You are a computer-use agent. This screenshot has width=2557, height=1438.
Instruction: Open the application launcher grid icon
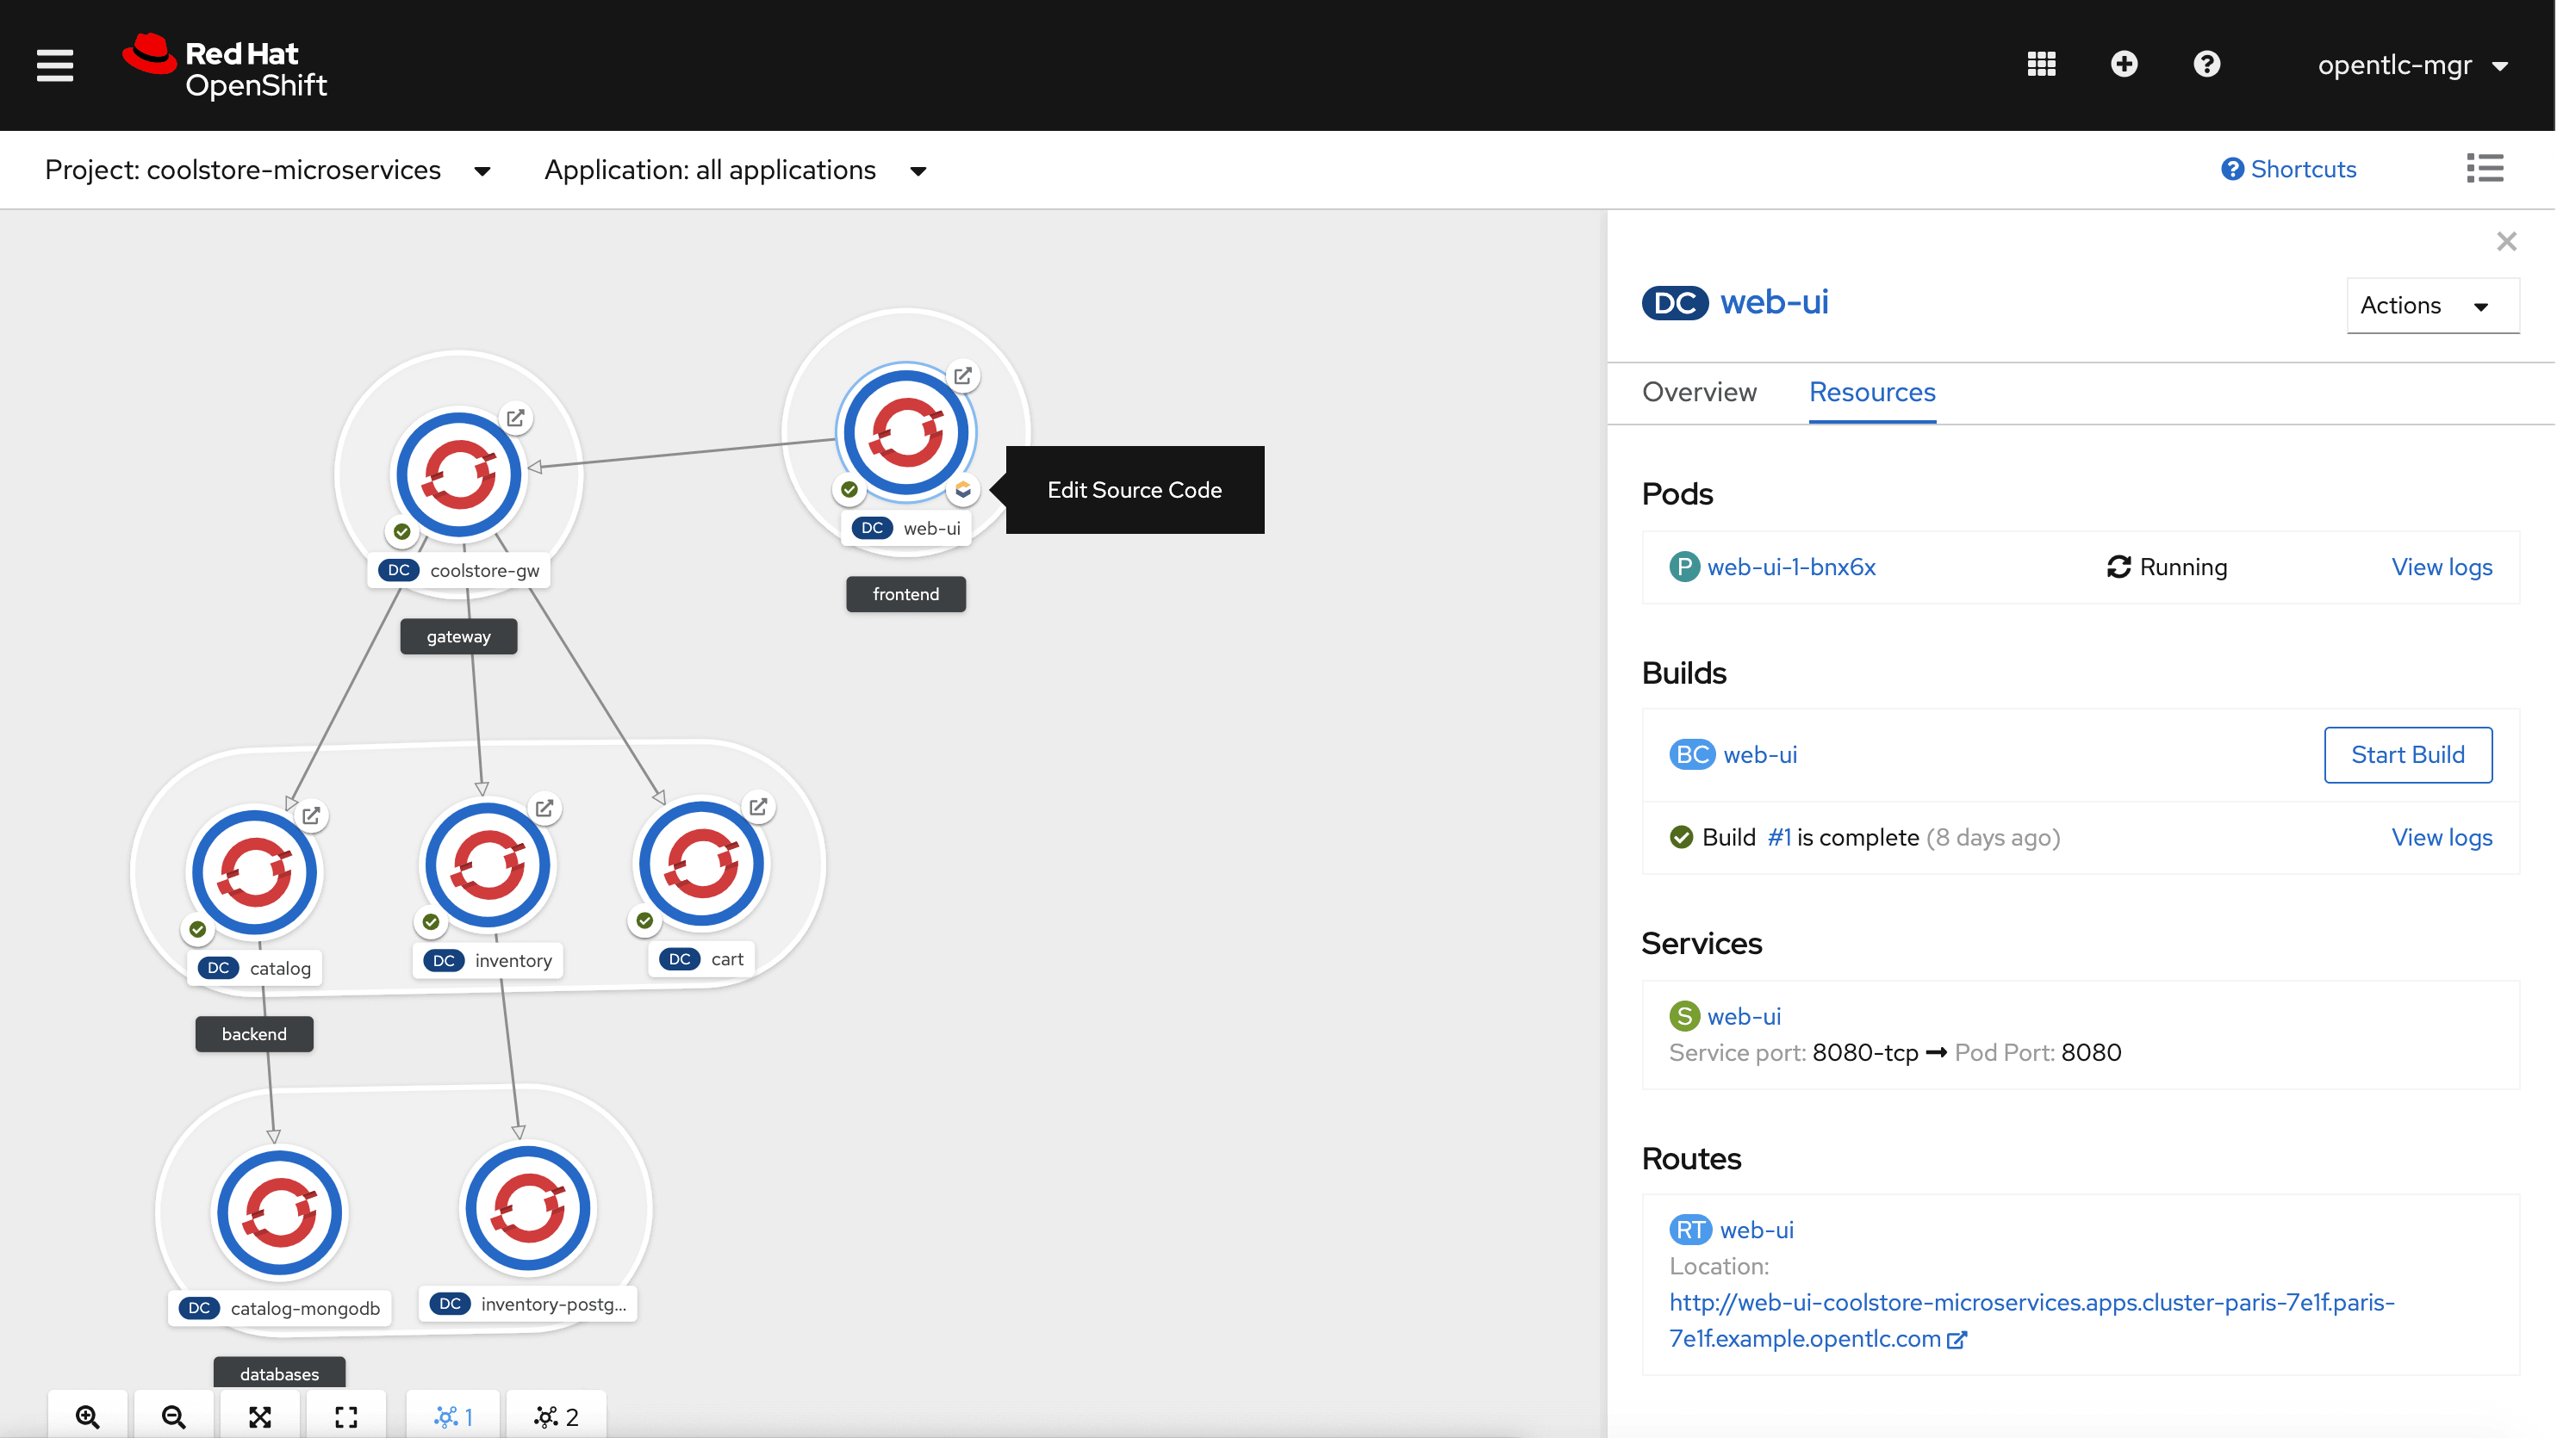click(x=2041, y=65)
